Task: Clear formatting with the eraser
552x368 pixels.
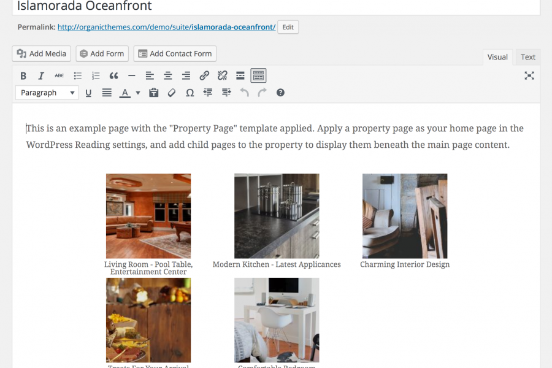Action: click(172, 93)
